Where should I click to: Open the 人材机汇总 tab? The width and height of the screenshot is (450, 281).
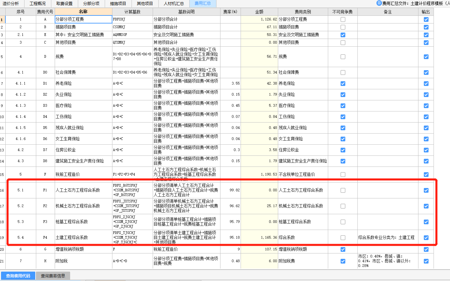(x=174, y=4)
